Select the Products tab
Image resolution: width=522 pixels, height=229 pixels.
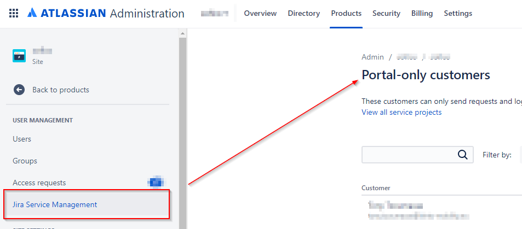[346, 13]
